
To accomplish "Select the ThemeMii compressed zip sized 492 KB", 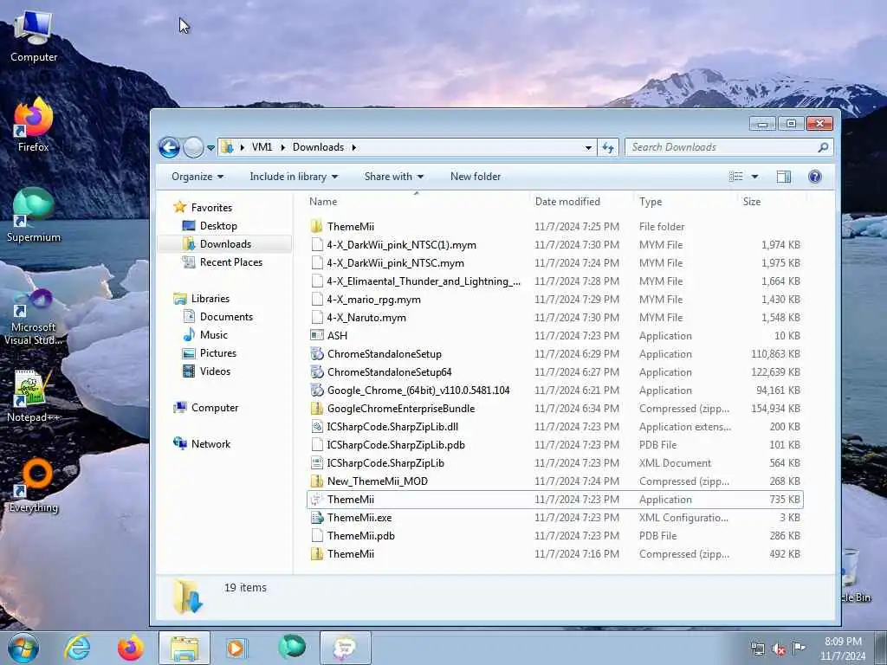I will (555, 554).
